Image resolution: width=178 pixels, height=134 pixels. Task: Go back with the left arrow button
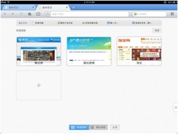click(x=5, y=14)
